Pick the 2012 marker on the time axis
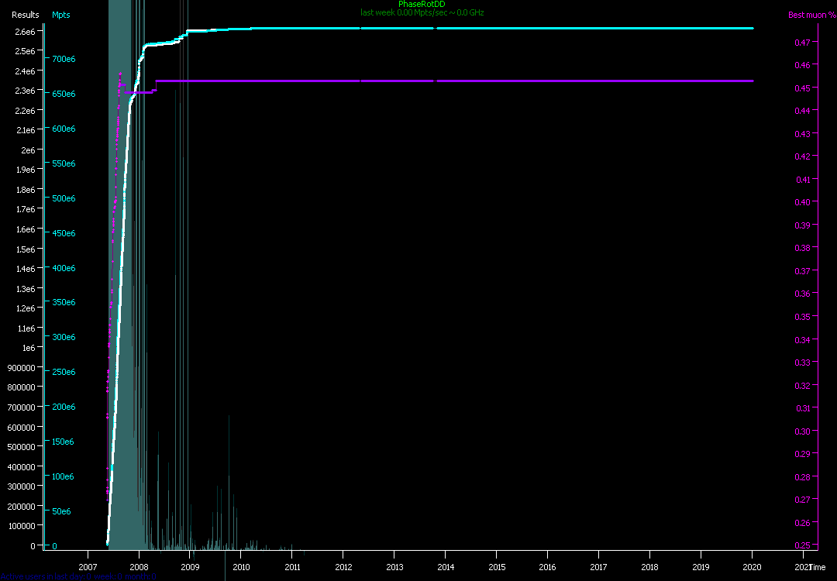This screenshot has height=581, width=837. [x=343, y=567]
